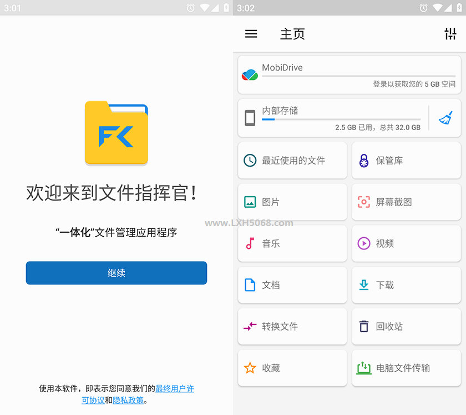Tap the phone icon for 内部存储

pyautogui.click(x=250, y=118)
